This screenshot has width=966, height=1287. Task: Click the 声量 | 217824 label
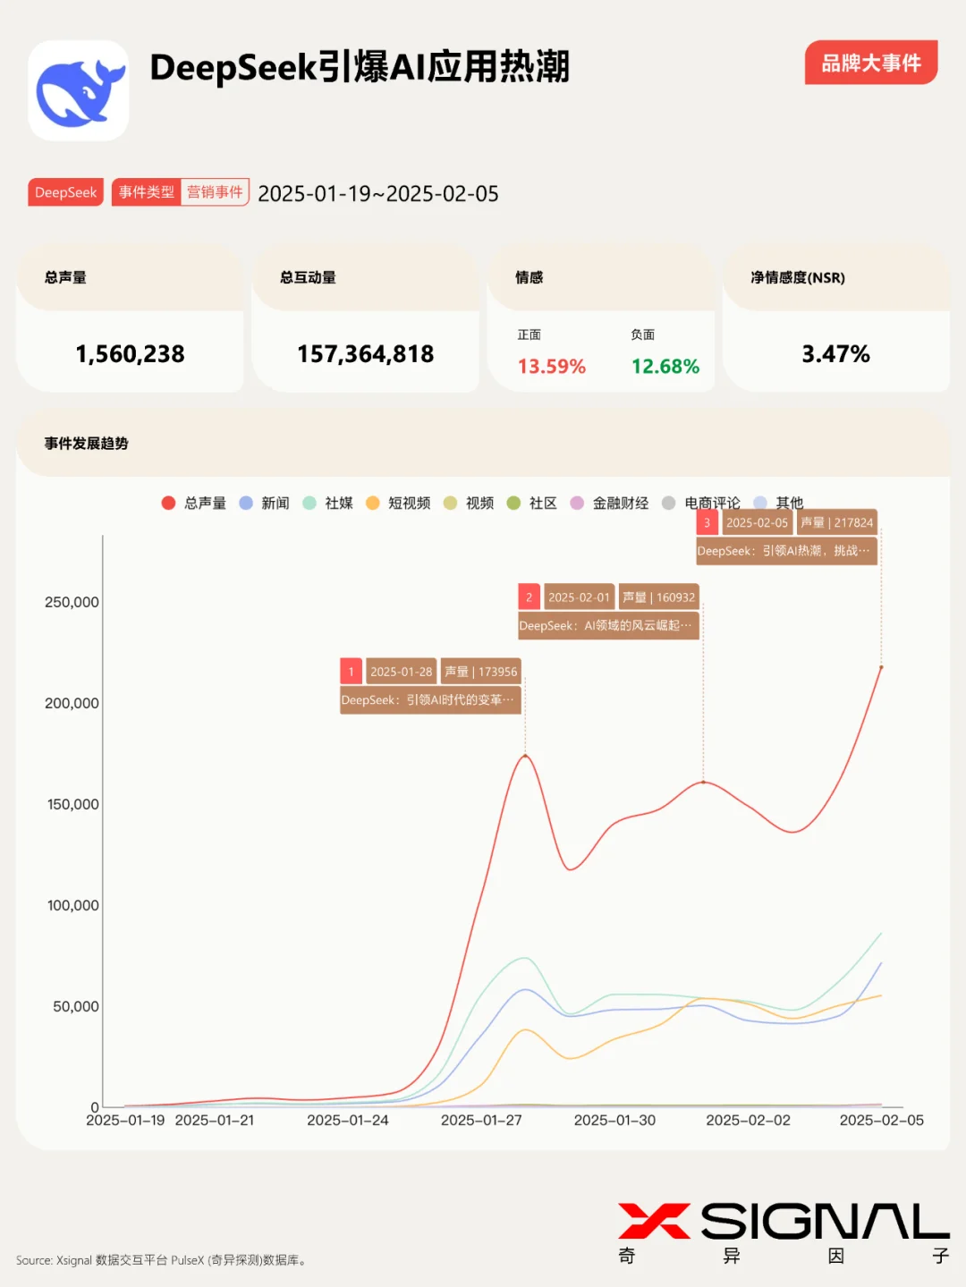pyautogui.click(x=837, y=523)
